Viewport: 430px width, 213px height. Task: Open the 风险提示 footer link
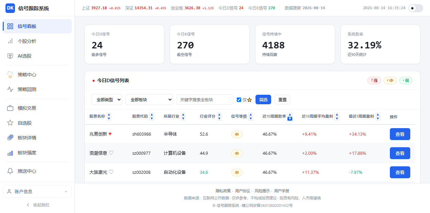tap(262, 191)
